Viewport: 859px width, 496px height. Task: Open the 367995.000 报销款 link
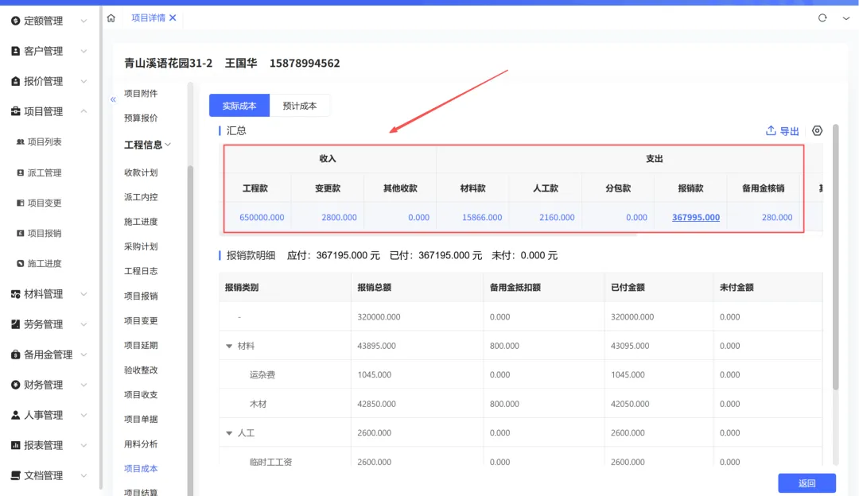tap(696, 217)
